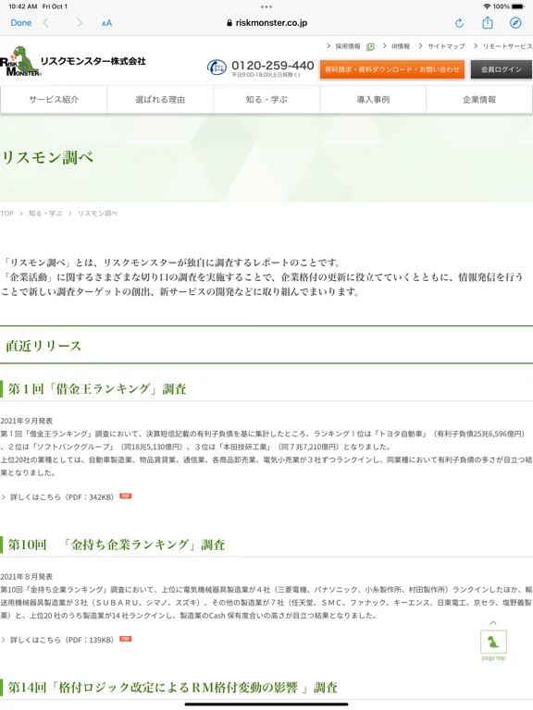Go back with the left chevron
Viewport: 533px width, 710px height.
point(45,22)
